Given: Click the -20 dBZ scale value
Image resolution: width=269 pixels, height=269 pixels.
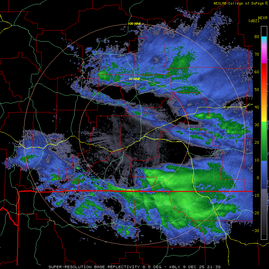Looking at the screenshot, I should coord(256,213).
